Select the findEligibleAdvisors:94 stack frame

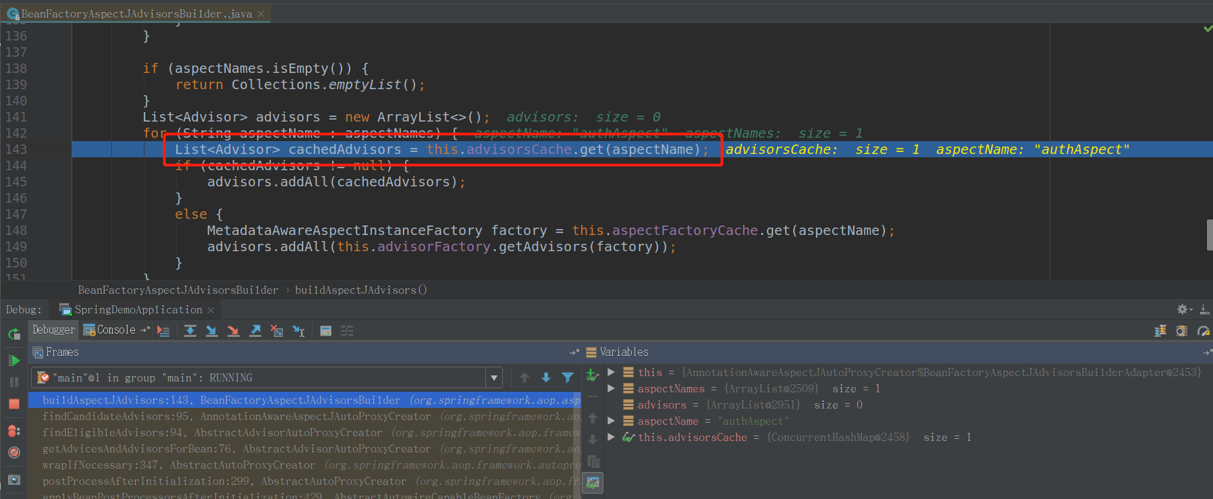(x=304, y=433)
